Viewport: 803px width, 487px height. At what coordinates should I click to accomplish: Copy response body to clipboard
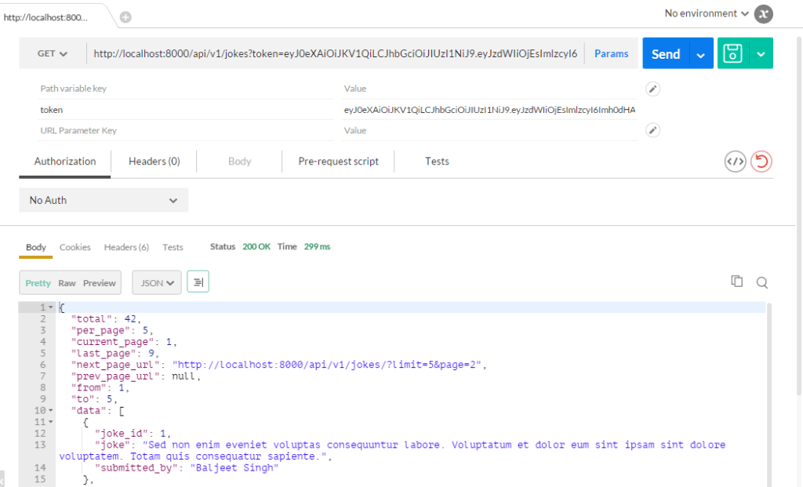click(736, 282)
